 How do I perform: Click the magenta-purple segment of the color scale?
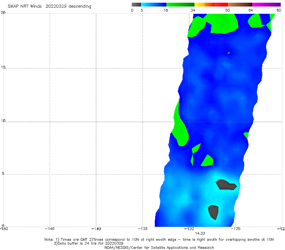pyautogui.click(x=267, y=5)
